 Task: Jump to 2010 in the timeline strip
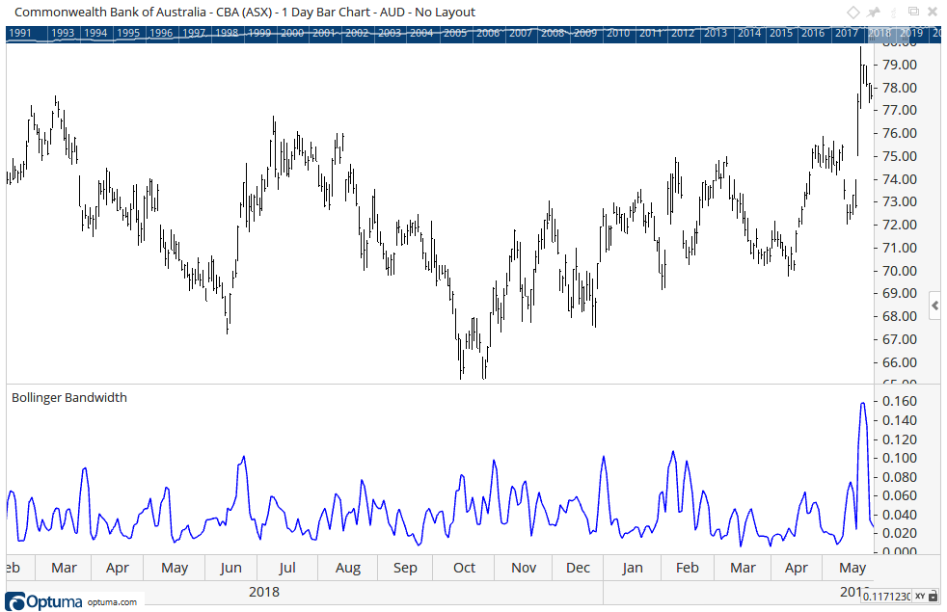pos(618,33)
